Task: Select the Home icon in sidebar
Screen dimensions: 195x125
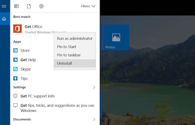Action: [4, 19]
